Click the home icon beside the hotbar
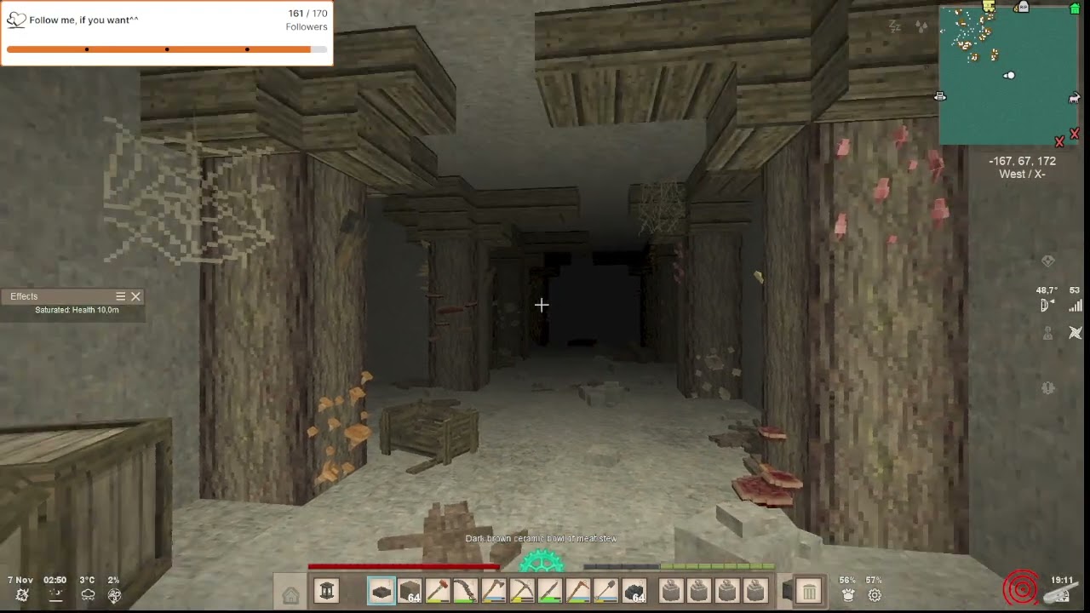This screenshot has width=1090, height=613. click(x=291, y=595)
